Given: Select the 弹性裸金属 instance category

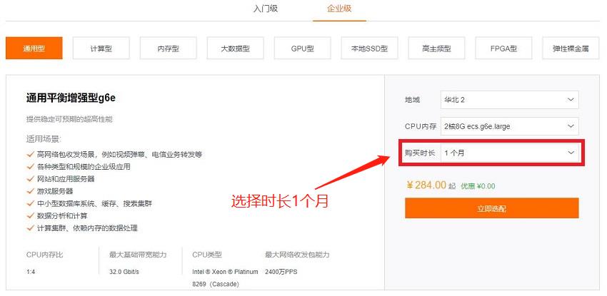Looking at the screenshot, I should pyautogui.click(x=571, y=49).
